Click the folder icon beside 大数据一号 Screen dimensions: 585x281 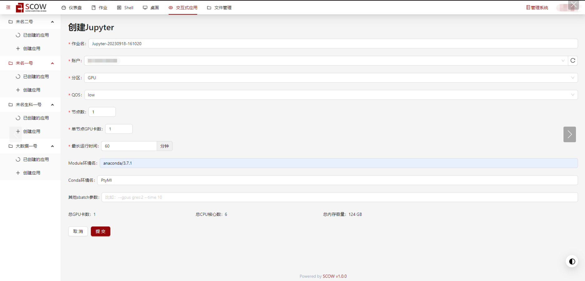[11, 146]
